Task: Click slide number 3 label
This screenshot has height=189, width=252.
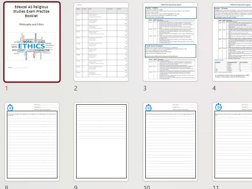Action: point(145,88)
